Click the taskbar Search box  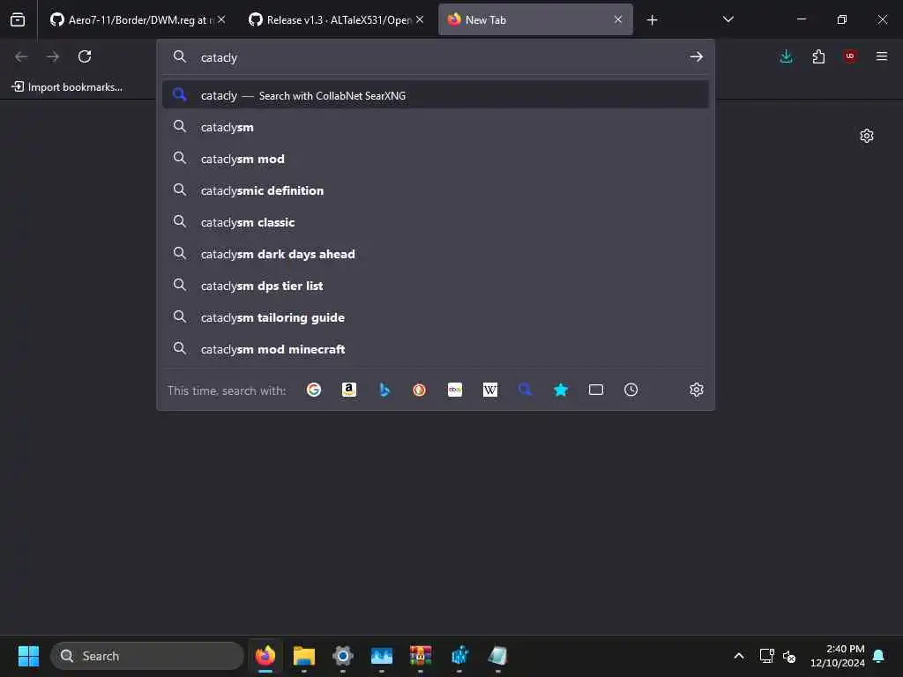click(147, 656)
